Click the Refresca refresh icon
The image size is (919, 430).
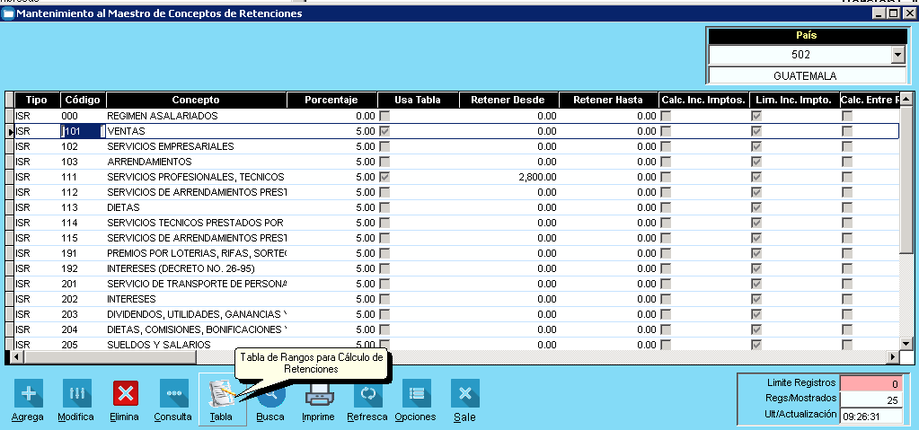(x=367, y=395)
